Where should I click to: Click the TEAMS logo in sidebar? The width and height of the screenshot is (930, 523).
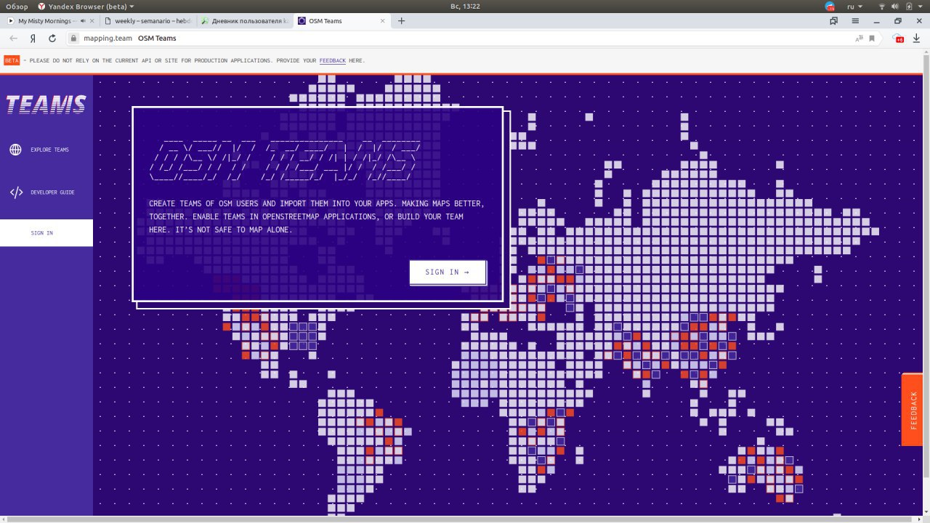[46, 105]
